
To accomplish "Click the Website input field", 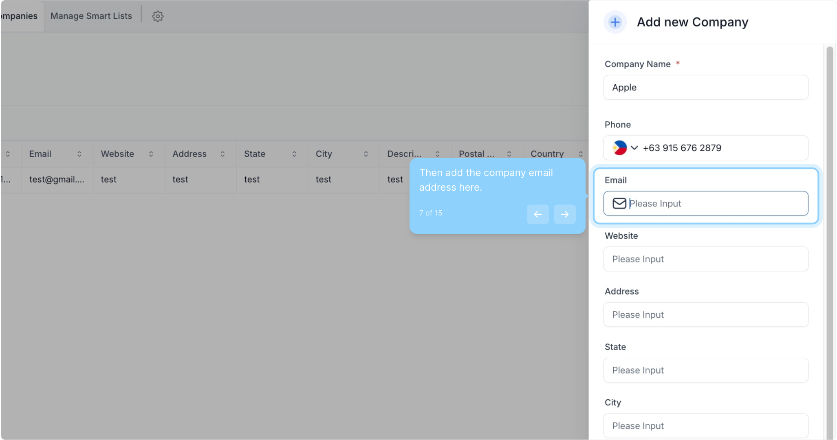I will pyautogui.click(x=705, y=259).
